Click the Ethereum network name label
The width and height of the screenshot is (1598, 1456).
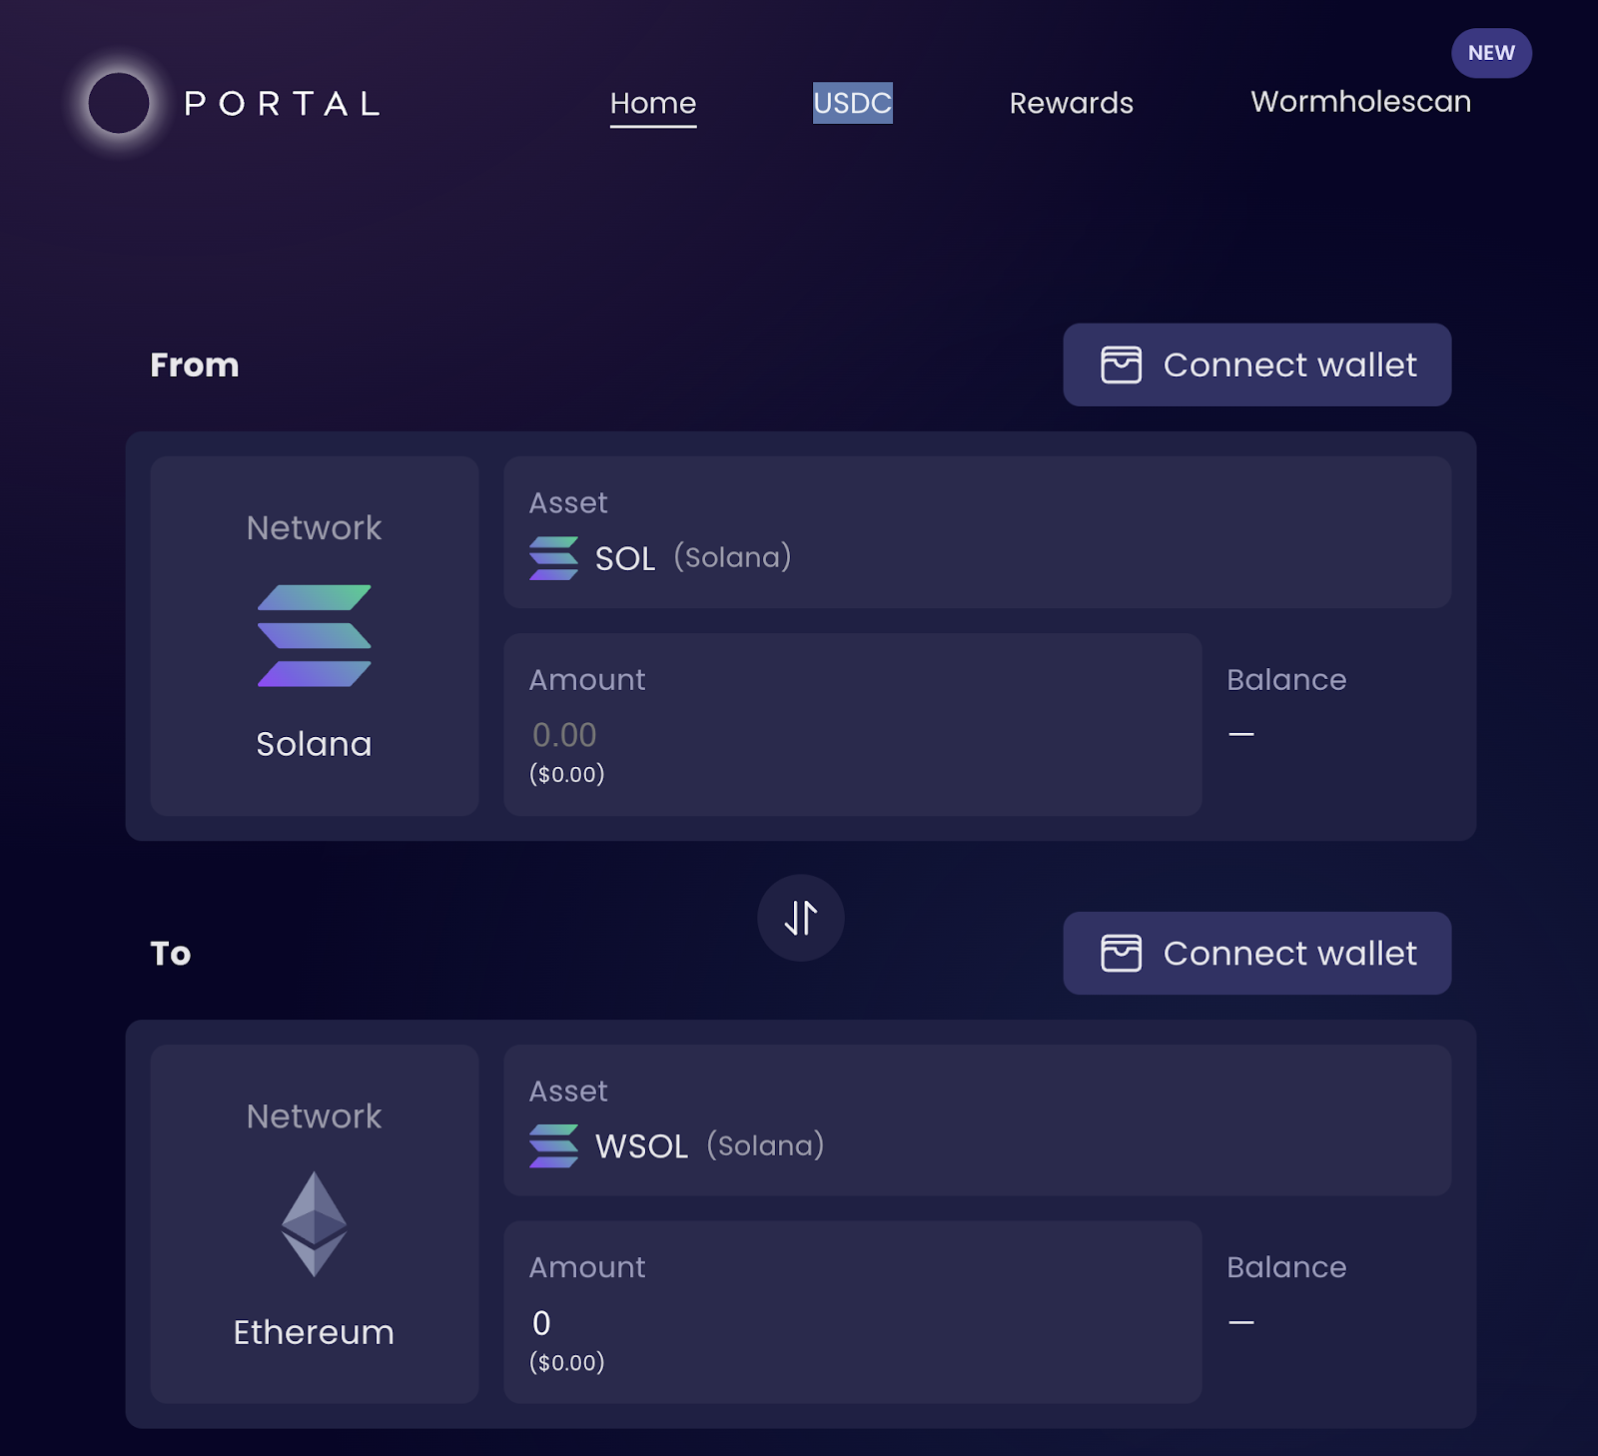pyautogui.click(x=314, y=1332)
